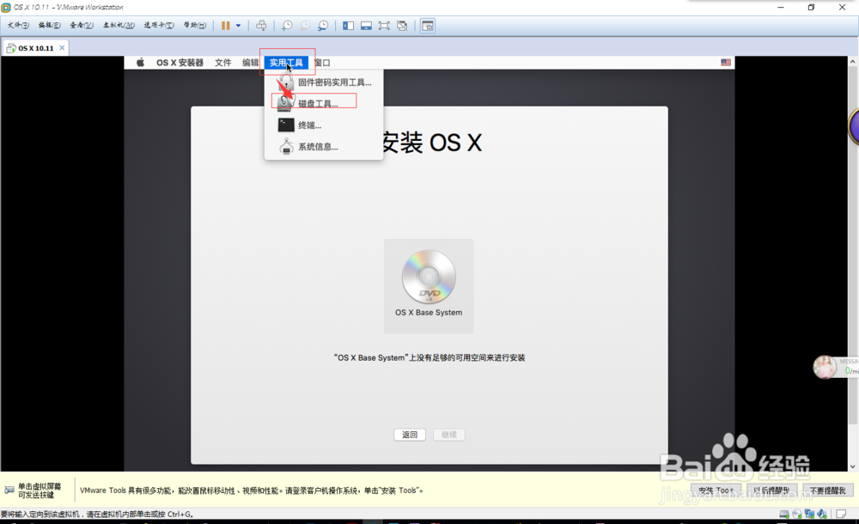Screen dimensions: 859x524
Task: Click the floating avatar widget
Action: [825, 368]
